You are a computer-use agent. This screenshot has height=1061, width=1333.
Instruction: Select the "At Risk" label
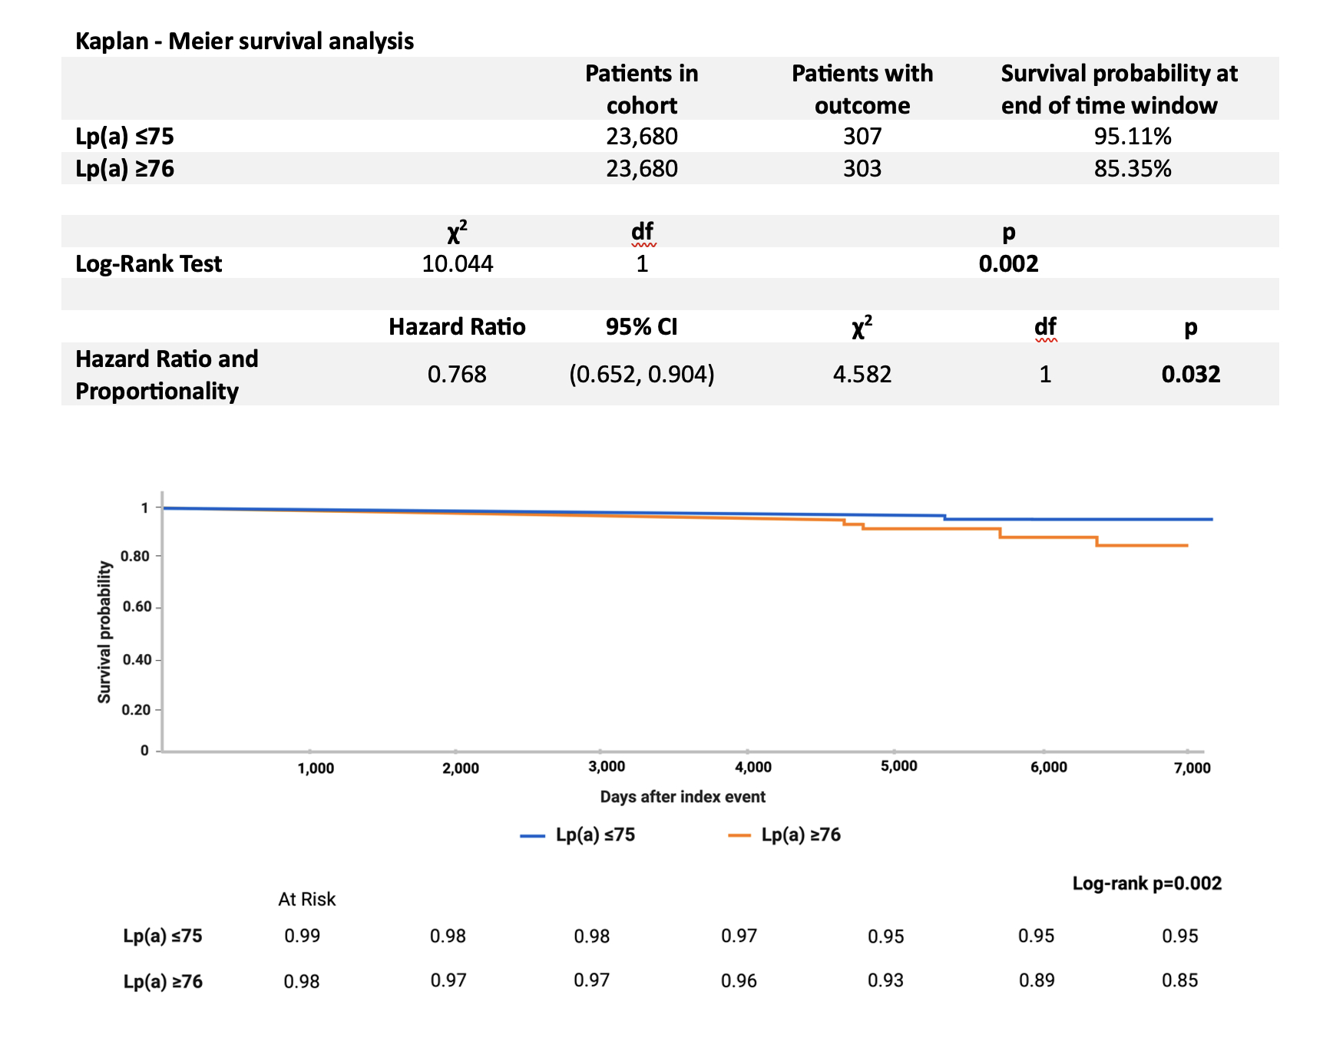pos(306,899)
